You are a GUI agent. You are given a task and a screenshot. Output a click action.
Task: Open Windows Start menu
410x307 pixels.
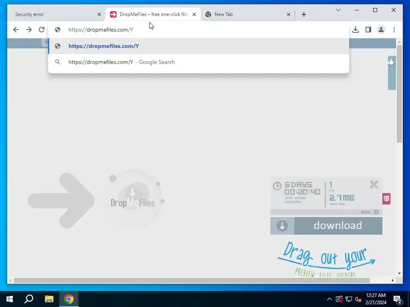(10, 299)
